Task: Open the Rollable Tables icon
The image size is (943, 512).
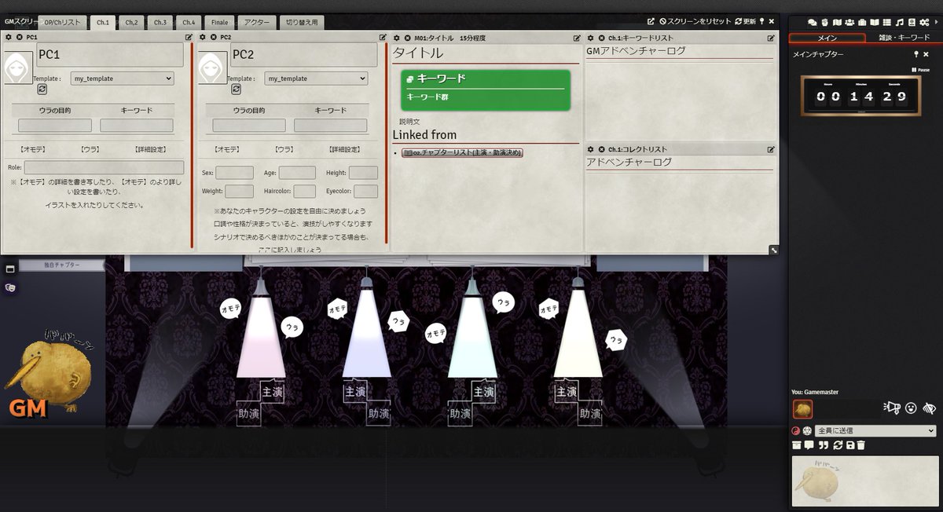Action: [x=886, y=22]
